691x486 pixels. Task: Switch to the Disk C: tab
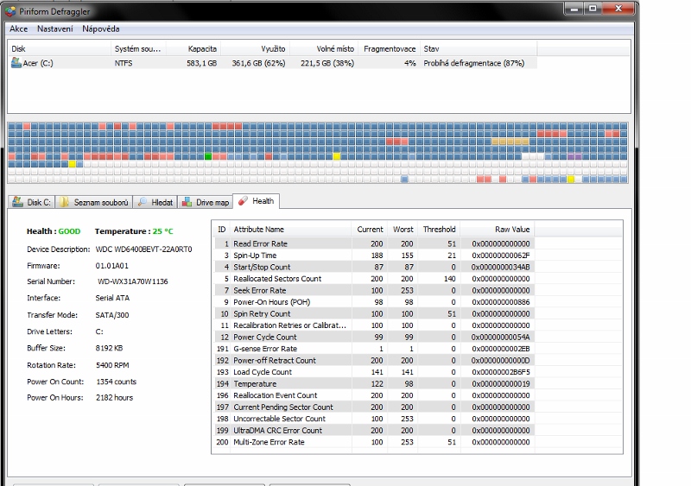click(x=31, y=202)
